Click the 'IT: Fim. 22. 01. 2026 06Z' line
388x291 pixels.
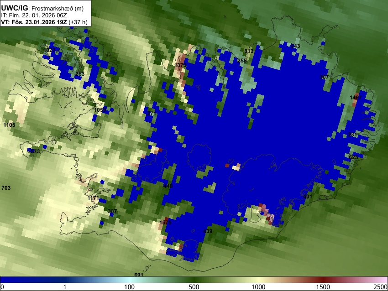pyautogui.click(x=34, y=16)
